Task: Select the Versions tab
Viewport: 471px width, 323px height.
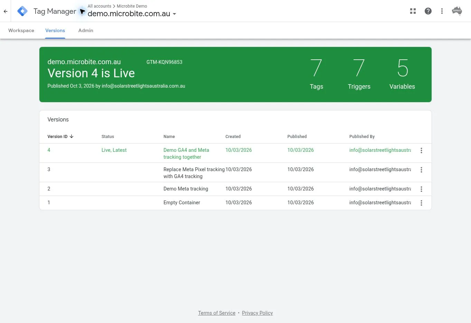Action: [x=55, y=30]
